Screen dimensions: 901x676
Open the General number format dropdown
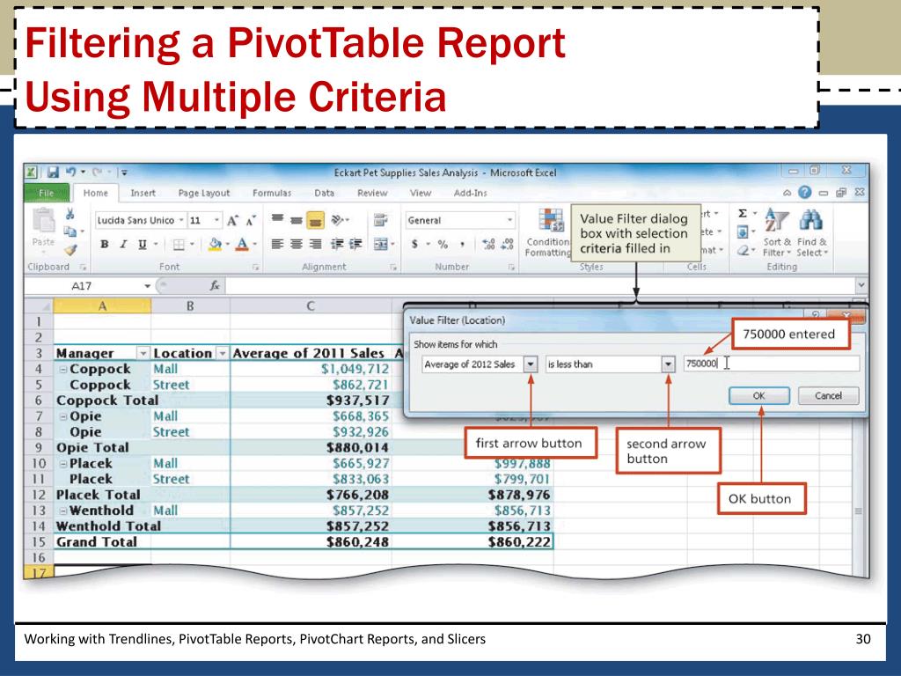click(x=509, y=220)
